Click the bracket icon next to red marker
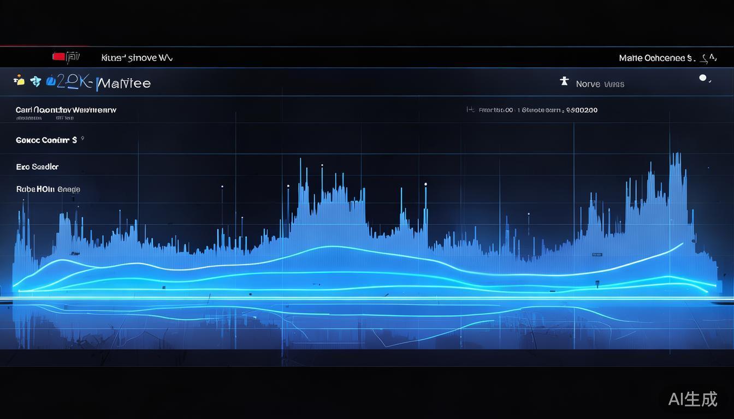 (73, 56)
